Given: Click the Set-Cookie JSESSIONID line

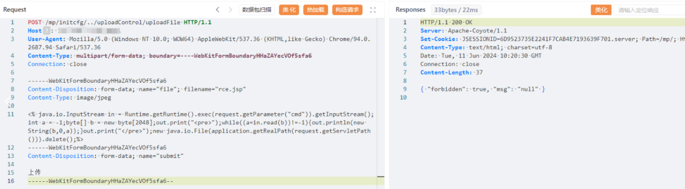Looking at the screenshot, I should tap(552, 39).
